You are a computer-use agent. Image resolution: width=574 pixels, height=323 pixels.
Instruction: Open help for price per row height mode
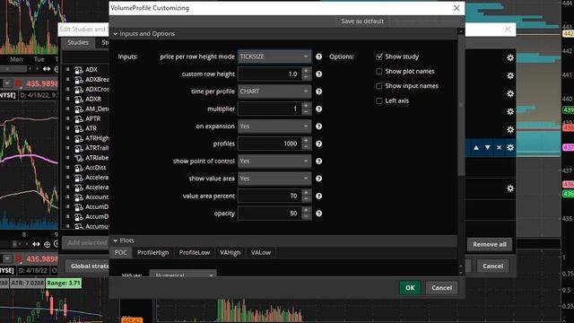point(319,57)
